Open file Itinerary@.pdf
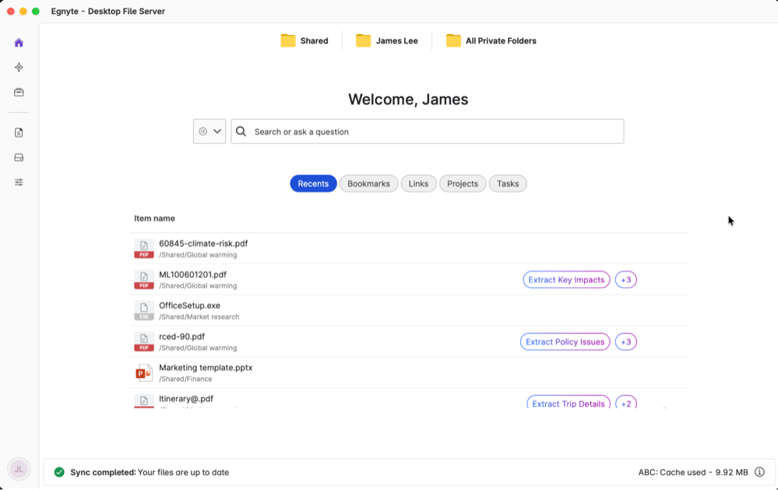778x490 pixels. [186, 398]
